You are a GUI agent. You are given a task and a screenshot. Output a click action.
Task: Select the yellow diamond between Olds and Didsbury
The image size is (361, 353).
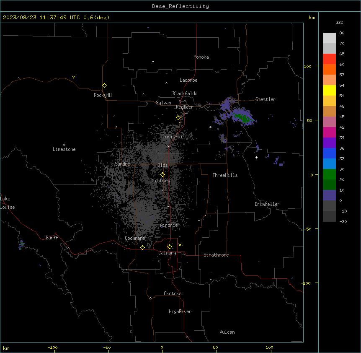pyautogui.click(x=162, y=175)
